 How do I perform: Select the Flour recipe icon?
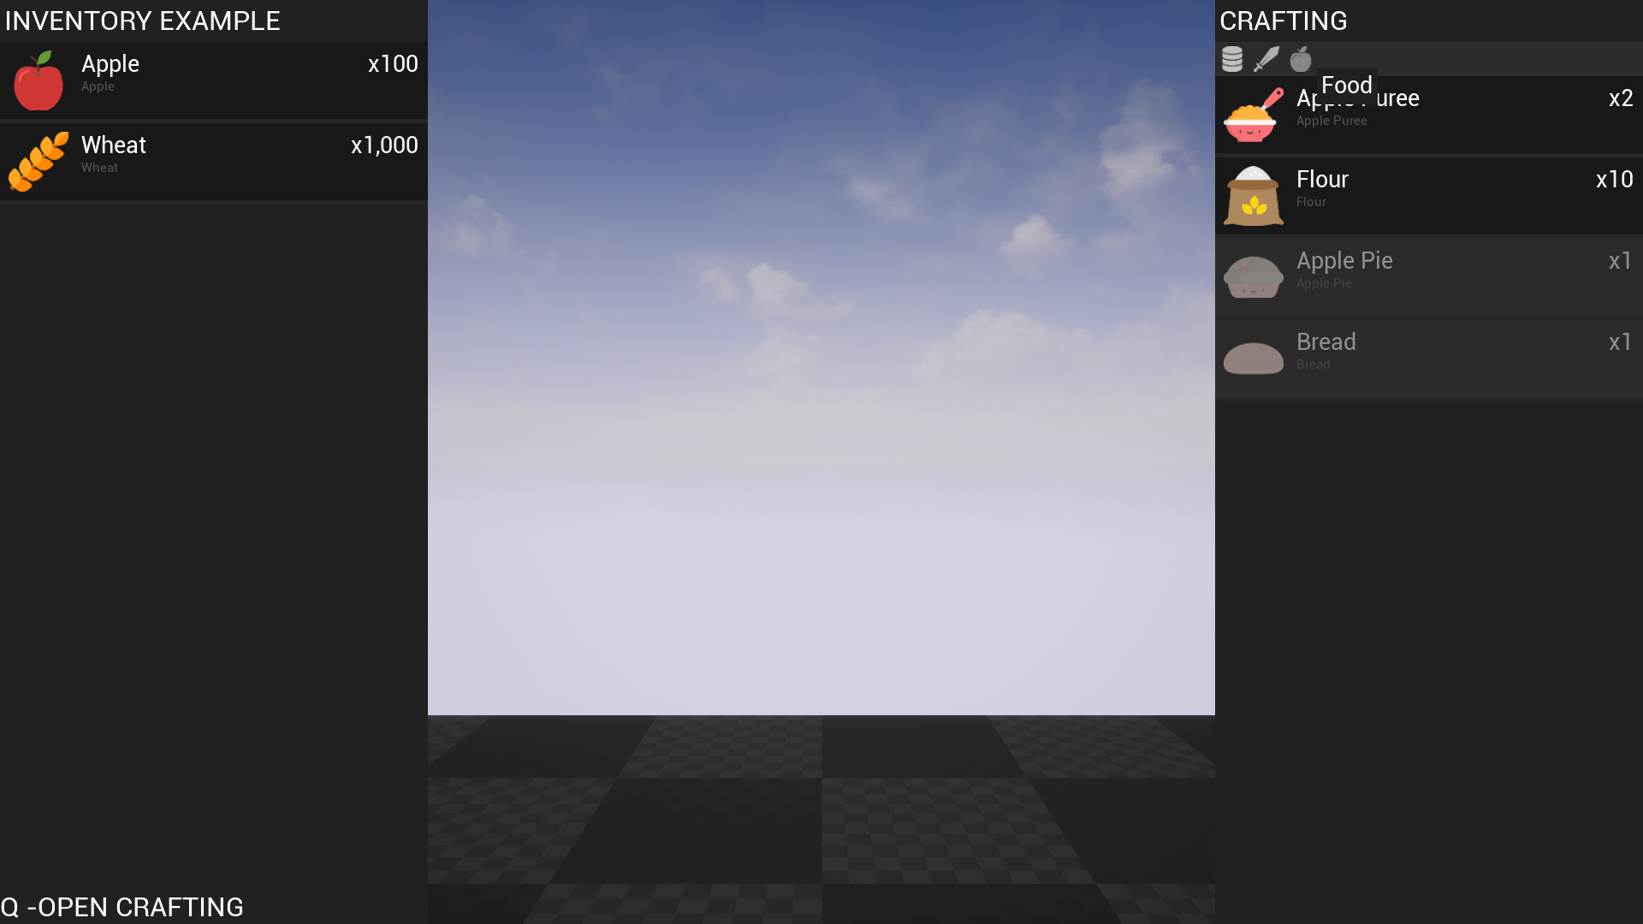pyautogui.click(x=1254, y=194)
